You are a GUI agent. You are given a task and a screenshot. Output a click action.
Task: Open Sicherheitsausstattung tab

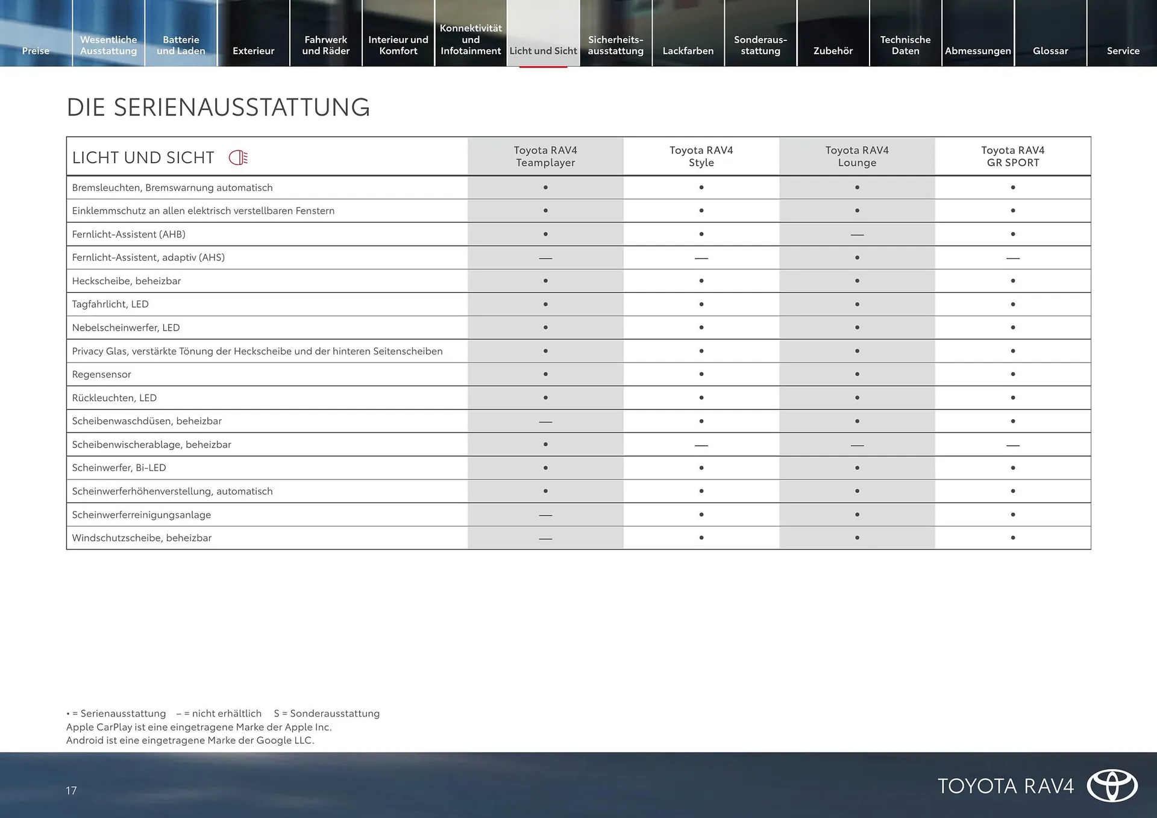click(x=615, y=45)
